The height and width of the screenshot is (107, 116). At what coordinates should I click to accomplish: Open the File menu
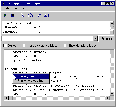(x=14, y=8)
